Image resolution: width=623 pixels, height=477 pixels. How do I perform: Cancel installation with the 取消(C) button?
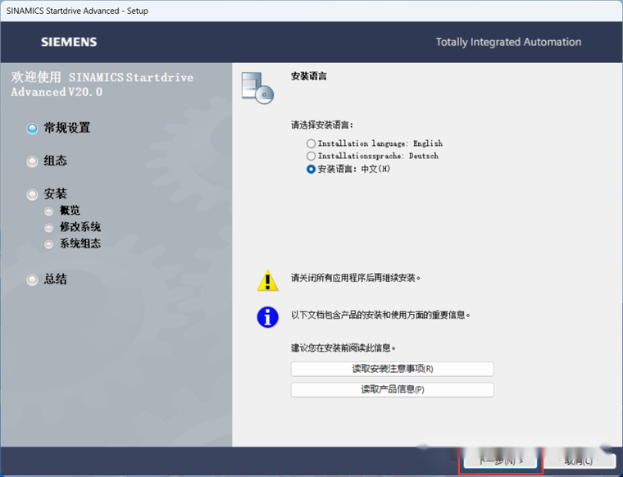577,461
